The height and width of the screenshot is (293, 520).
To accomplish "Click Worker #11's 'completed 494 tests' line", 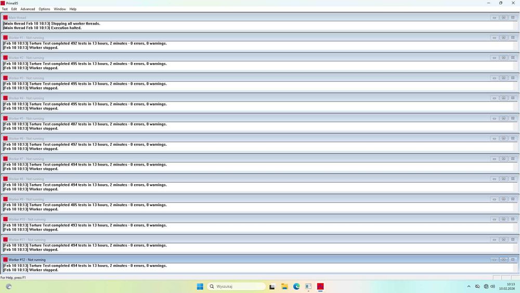I will coord(85,246).
